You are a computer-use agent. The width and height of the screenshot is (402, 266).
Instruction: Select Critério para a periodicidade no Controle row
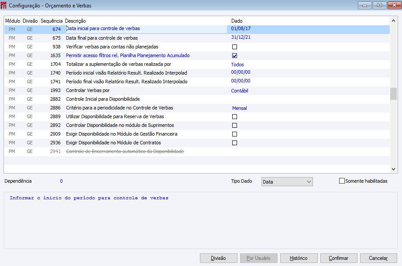tap(197, 108)
